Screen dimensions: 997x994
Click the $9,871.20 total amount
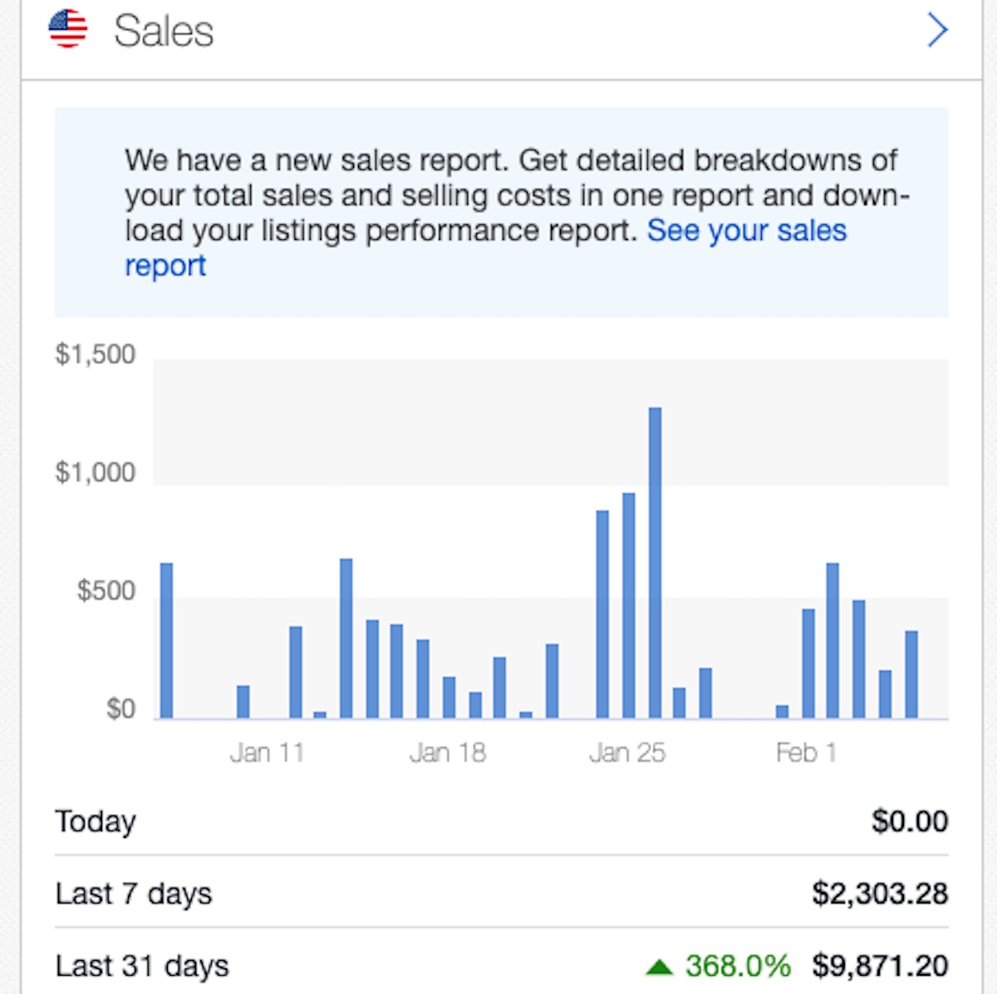click(880, 966)
